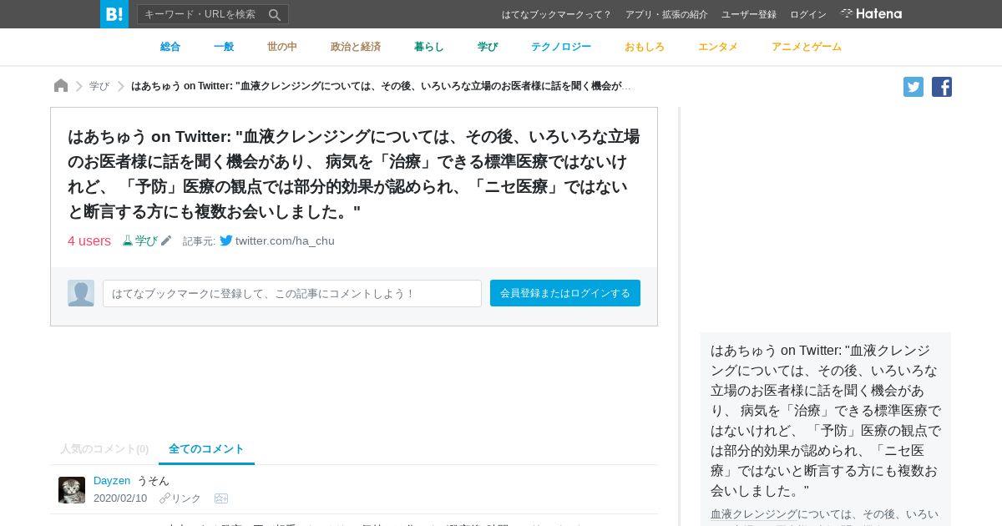This screenshot has width=1002, height=526.
Task: Open はてなブックマークって？ link
Action: [557, 14]
